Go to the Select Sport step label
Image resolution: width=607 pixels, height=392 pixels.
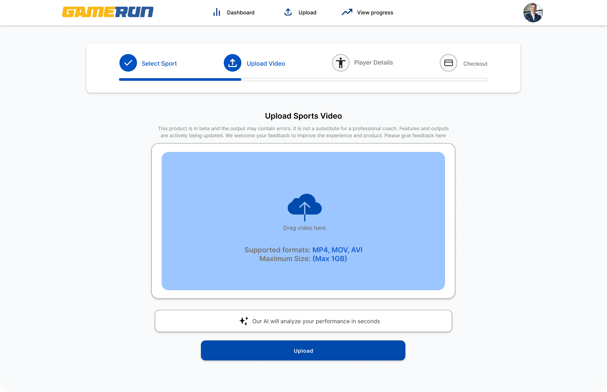click(159, 64)
